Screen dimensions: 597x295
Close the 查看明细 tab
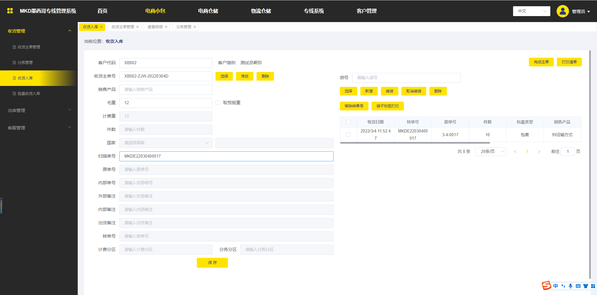[x=166, y=27]
